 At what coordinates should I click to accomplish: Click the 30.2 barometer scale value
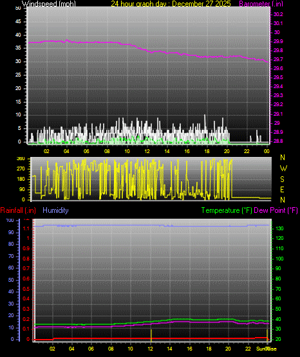tap(278, 14)
